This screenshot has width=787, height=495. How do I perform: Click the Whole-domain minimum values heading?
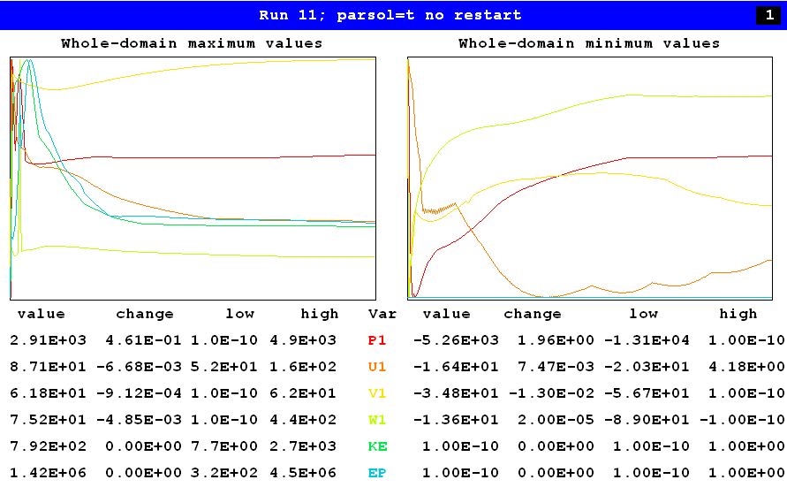589,43
